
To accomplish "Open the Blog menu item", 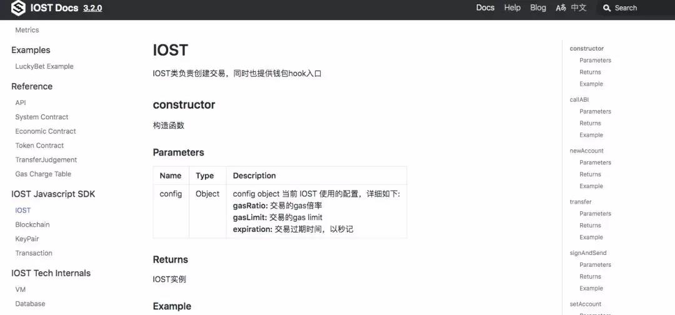I will click(x=538, y=7).
